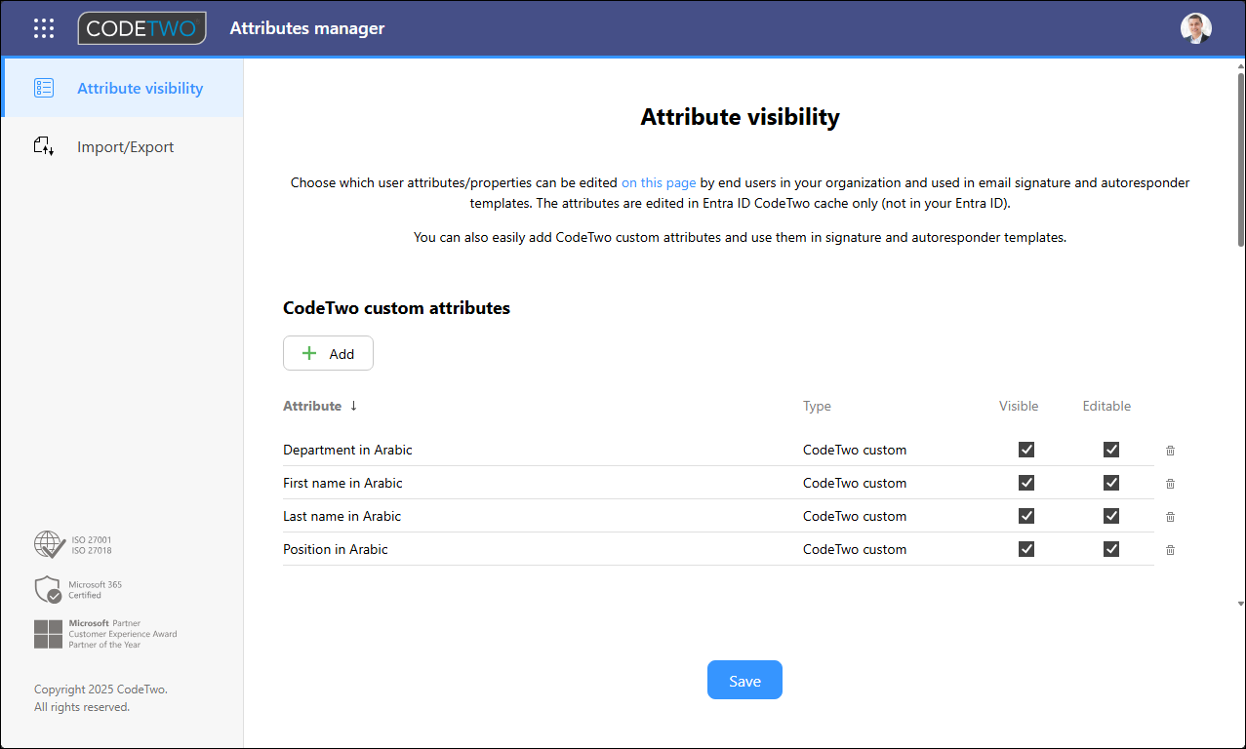
Task: Open the app launcher grid icon
Action: [44, 28]
